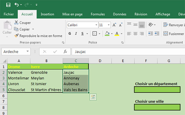This screenshot has width=185, height=115.
Task: Click the insert function fx icon
Action: point(65,52)
